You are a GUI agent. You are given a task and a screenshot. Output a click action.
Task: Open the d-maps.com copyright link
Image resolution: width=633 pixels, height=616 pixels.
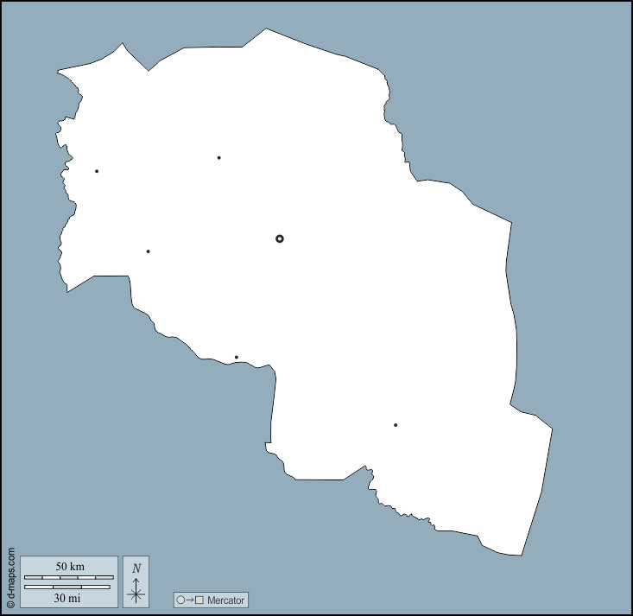[10, 576]
